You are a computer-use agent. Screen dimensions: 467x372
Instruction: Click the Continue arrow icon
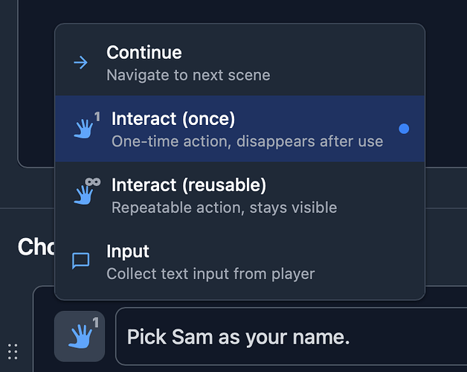point(80,62)
